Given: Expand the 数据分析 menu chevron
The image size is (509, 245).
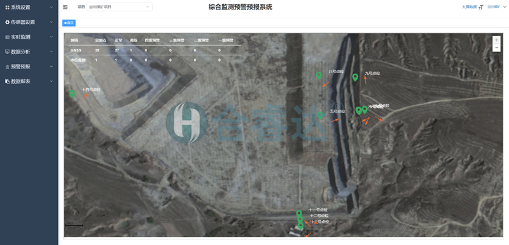Looking at the screenshot, I should [52, 52].
